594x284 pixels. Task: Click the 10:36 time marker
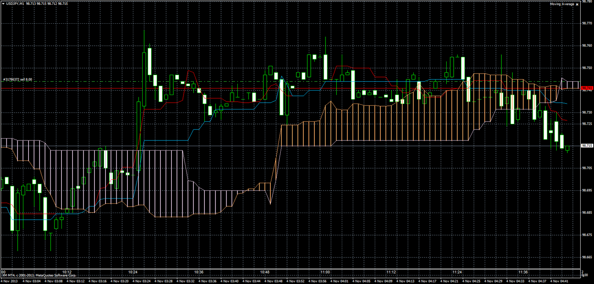pyautogui.click(x=199, y=272)
